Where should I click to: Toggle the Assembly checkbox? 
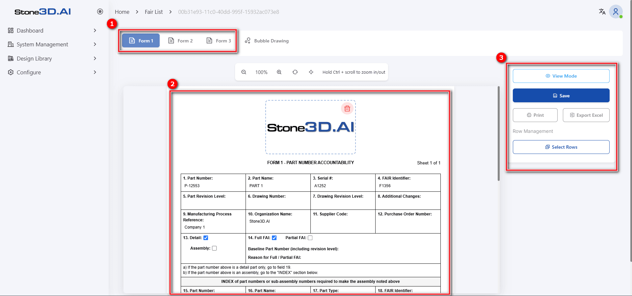coord(214,248)
